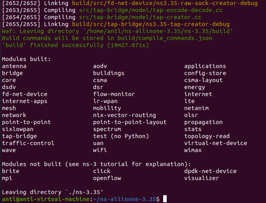Select the tap-encode-decode.cc compiling line
266x203 pixels.
coord(112,10)
